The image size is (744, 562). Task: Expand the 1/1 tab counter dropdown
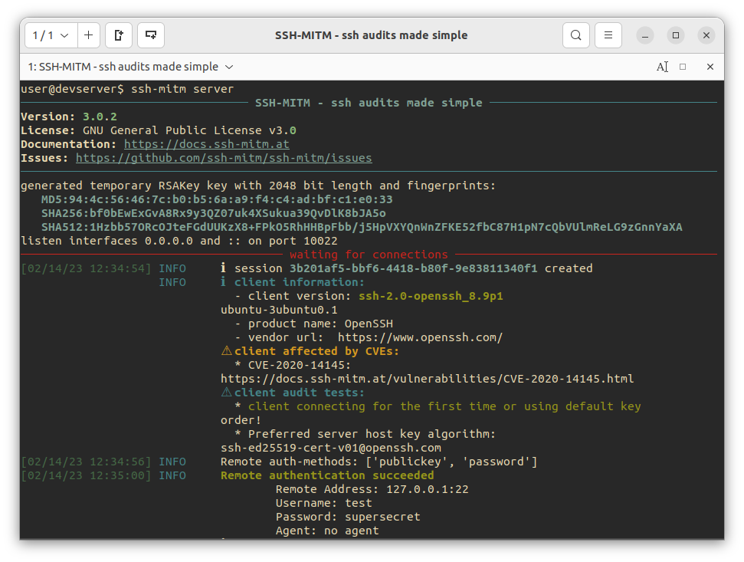pos(49,35)
